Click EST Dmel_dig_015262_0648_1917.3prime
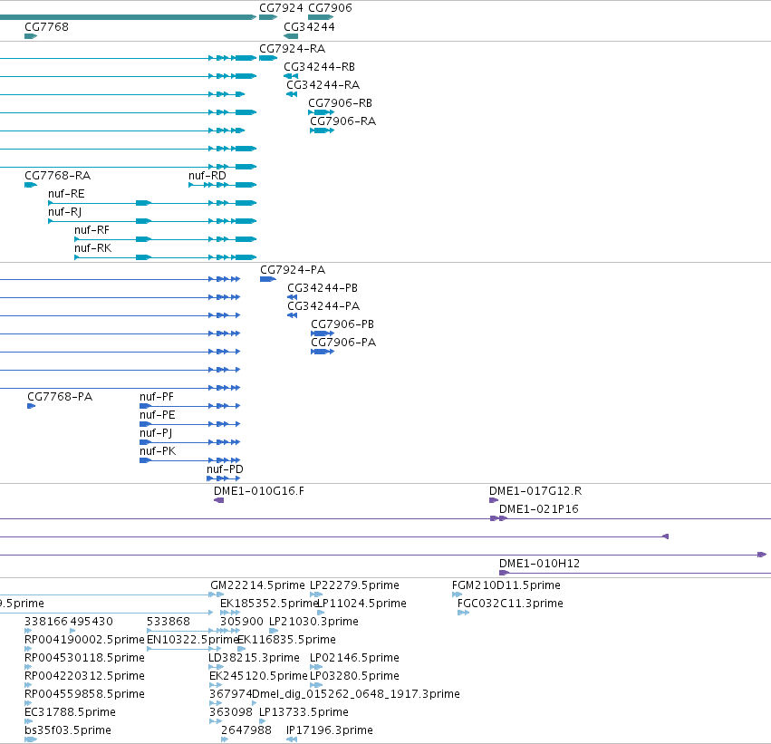 point(356,695)
